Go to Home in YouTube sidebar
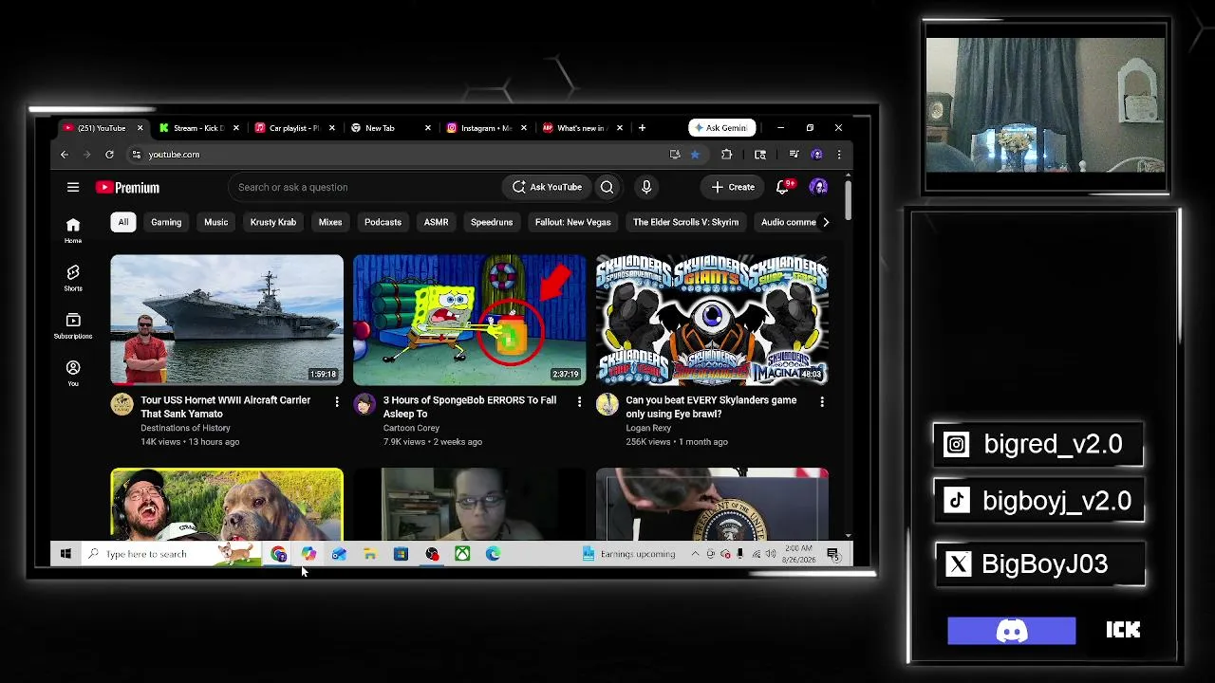This screenshot has height=683, width=1215. tap(73, 230)
